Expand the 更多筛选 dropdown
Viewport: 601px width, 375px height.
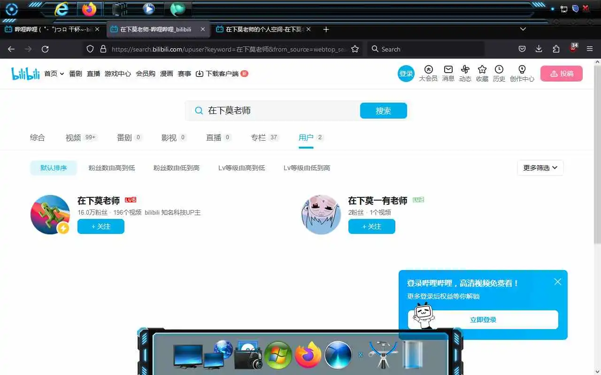pyautogui.click(x=540, y=168)
